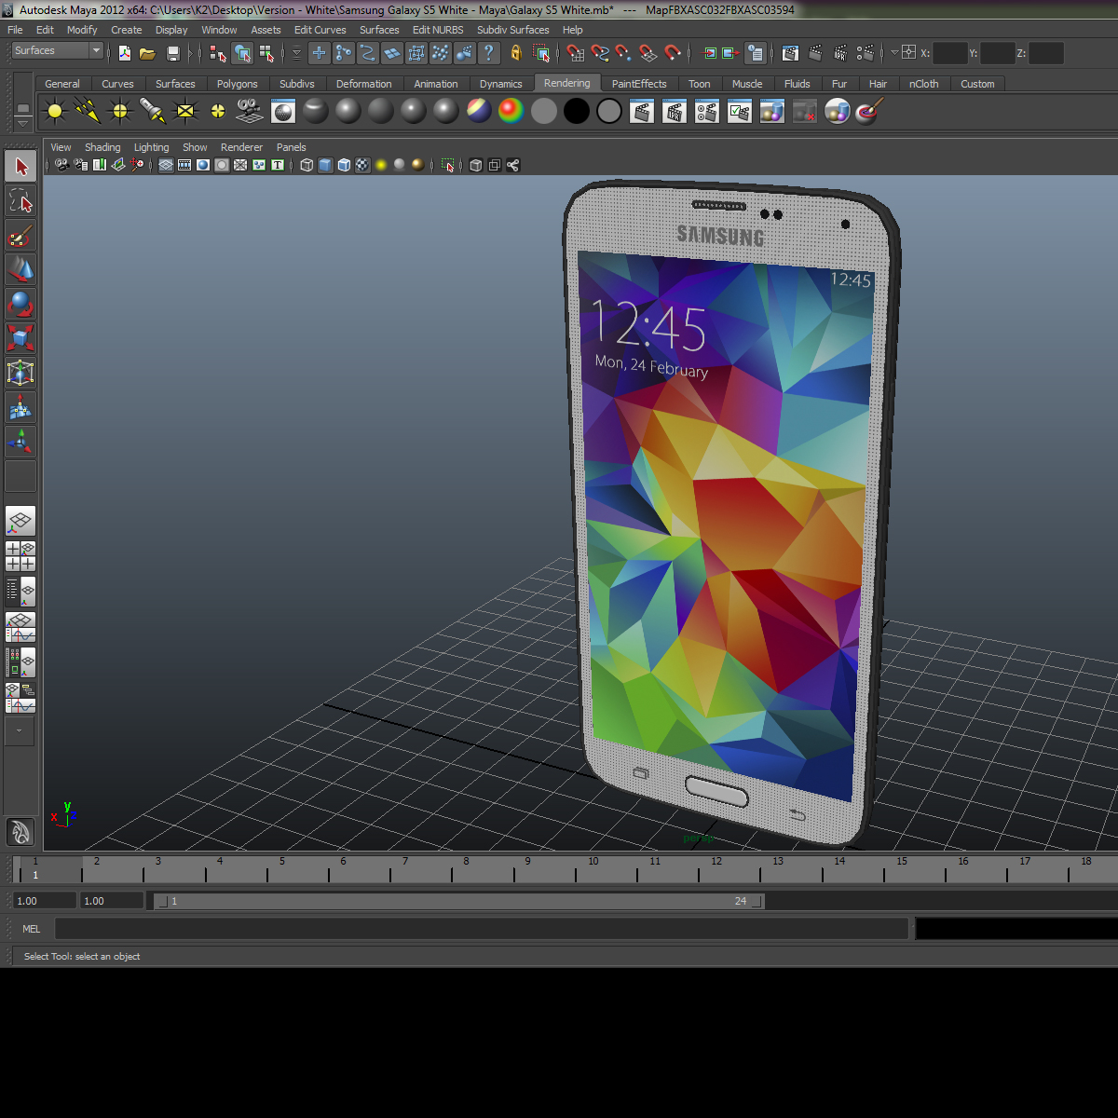Screen dimensions: 1118x1118
Task: Focus the X coordinate input field
Action: click(x=949, y=53)
